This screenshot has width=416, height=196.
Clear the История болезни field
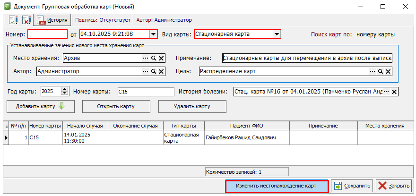pos(394,92)
